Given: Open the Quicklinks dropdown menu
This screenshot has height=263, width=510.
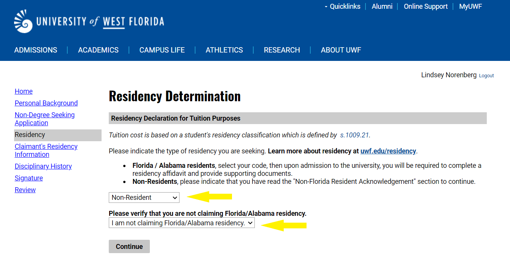Looking at the screenshot, I should point(342,6).
